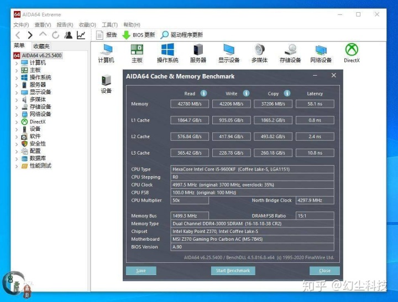398x302 pixels.
Task: Click the refresh toolbar icon
Action: point(55,35)
